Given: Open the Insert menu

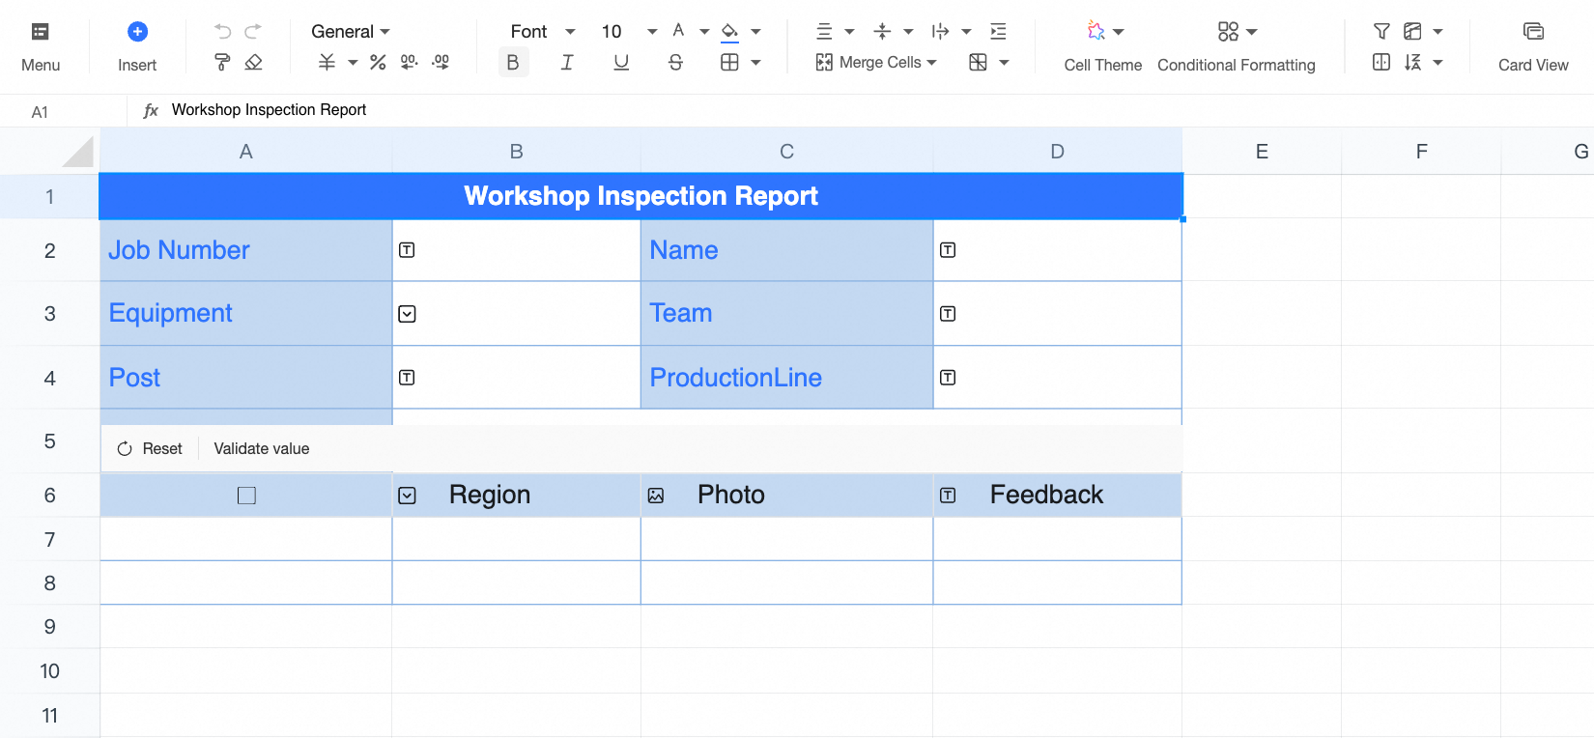Looking at the screenshot, I should click(137, 46).
